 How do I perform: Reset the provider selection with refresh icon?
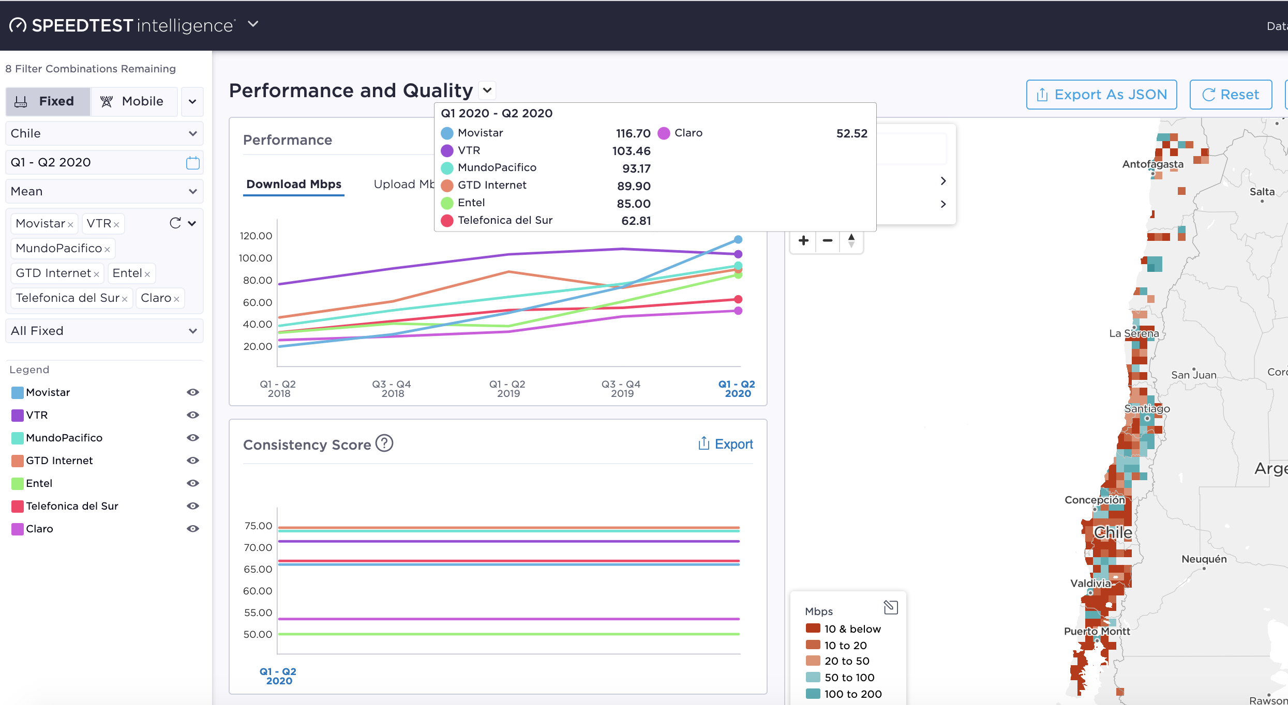tap(175, 223)
